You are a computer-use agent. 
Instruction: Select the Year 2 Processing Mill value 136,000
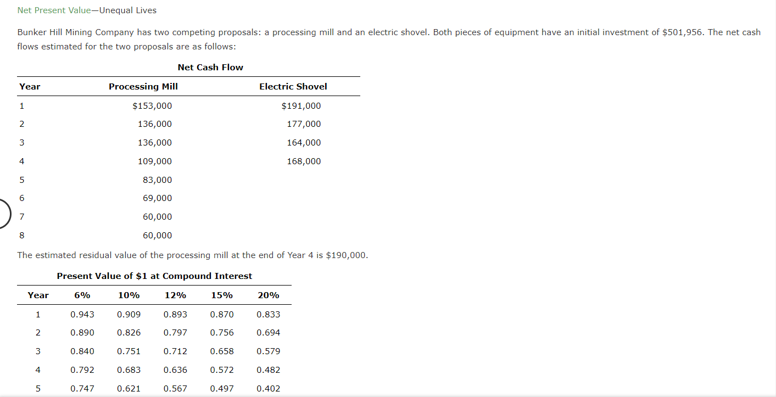point(154,124)
